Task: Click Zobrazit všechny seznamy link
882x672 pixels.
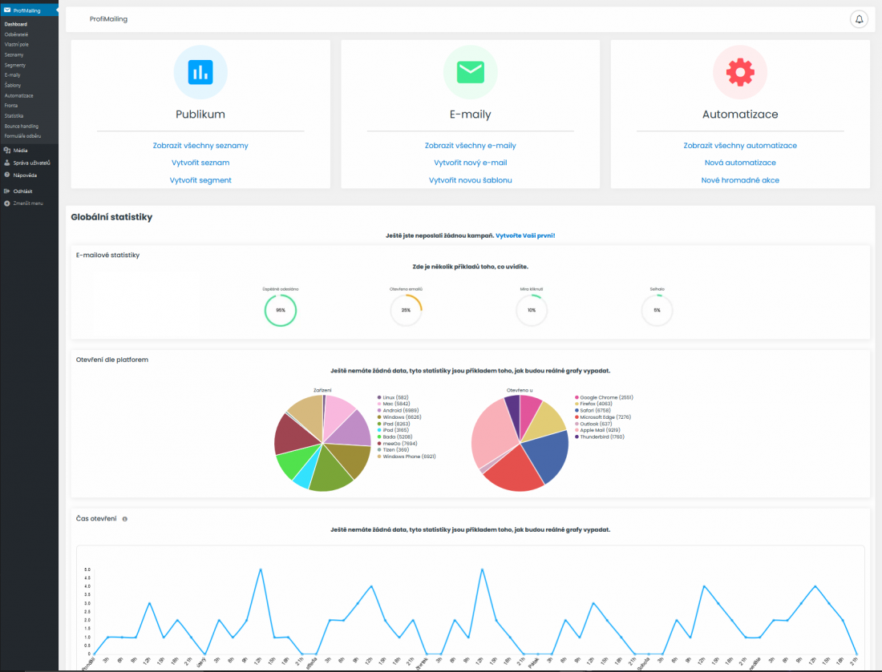Action: tap(200, 146)
